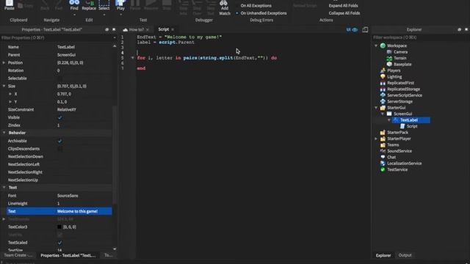Select Terrain in Explorer
The image size is (470, 264).
(x=399, y=58)
